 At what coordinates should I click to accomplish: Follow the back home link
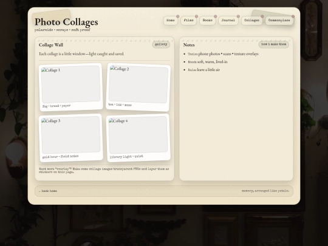[48, 191]
